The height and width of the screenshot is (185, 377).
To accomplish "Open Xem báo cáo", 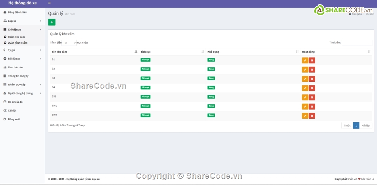I will click(22, 67).
